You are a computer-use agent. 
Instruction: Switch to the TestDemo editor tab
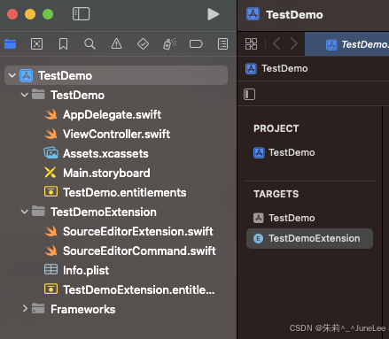click(347, 44)
